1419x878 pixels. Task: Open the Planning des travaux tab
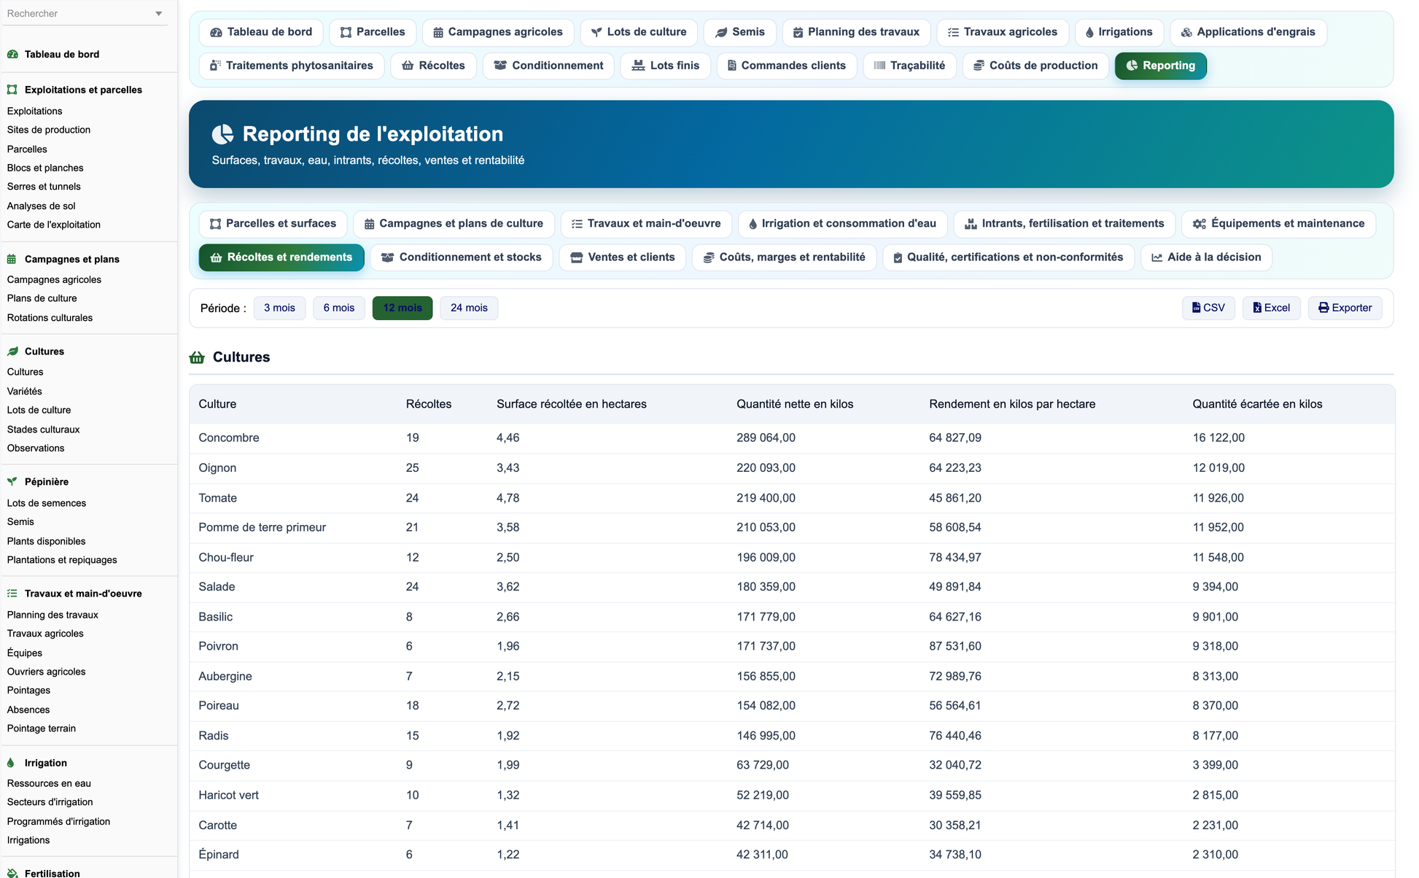[857, 32]
